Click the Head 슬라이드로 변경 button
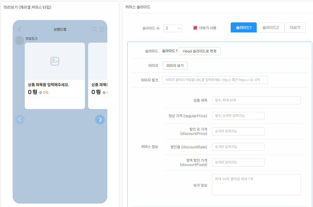The width and height of the screenshot is (313, 207). click(199, 51)
